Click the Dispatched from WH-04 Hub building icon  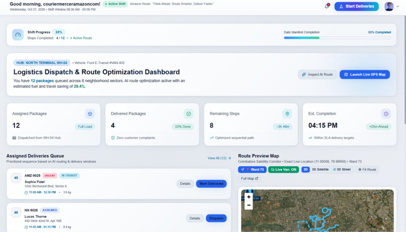[14, 138]
